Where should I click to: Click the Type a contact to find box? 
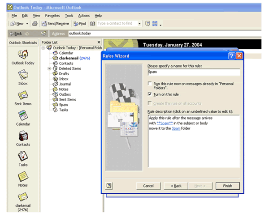(x=117, y=23)
